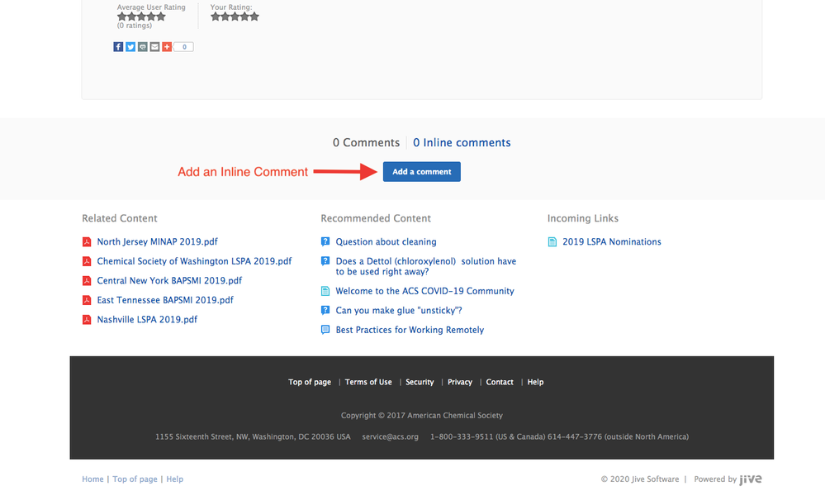Image resolution: width=825 pixels, height=491 pixels.
Task: Set your rating to one star
Action: pyautogui.click(x=216, y=17)
